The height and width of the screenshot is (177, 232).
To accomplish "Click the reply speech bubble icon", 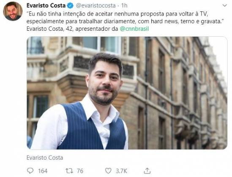I will click(x=30, y=171).
